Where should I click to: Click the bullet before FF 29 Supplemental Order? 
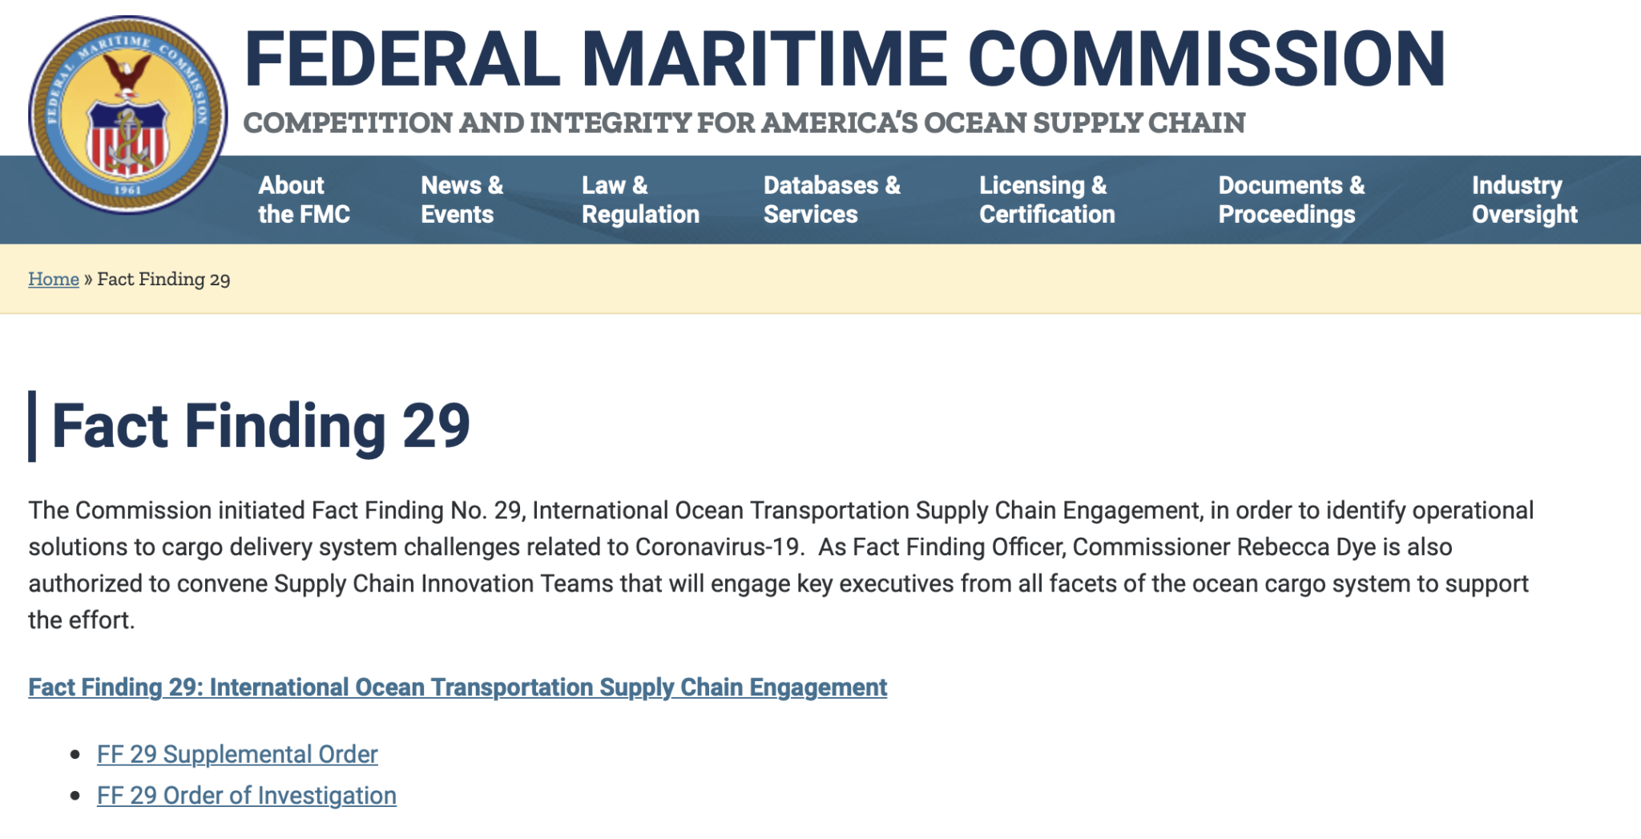[x=75, y=754]
